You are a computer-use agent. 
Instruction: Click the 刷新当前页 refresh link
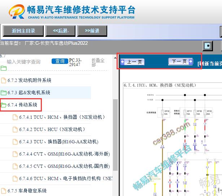tap(210, 64)
